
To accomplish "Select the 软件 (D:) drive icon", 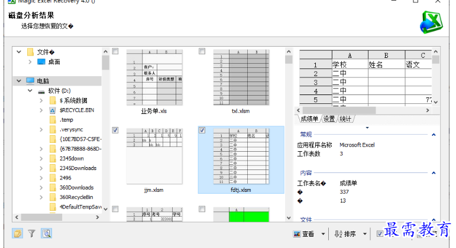I will [41, 92].
